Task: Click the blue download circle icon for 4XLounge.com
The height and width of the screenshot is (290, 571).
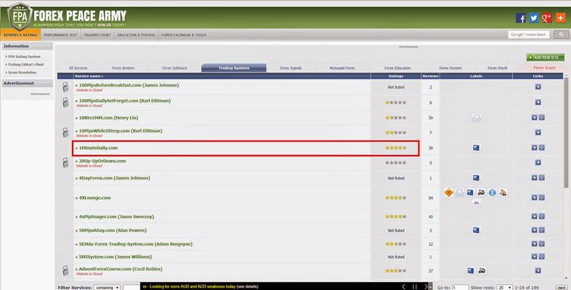Action: 492,193
